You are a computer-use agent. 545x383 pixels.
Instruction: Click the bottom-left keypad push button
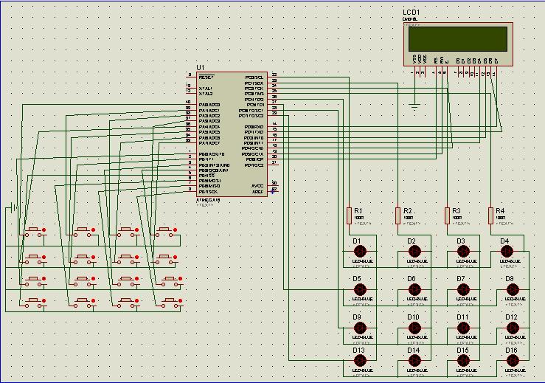(x=34, y=303)
